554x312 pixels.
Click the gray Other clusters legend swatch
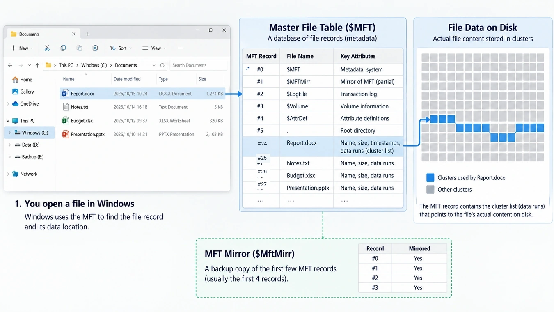pos(430,190)
